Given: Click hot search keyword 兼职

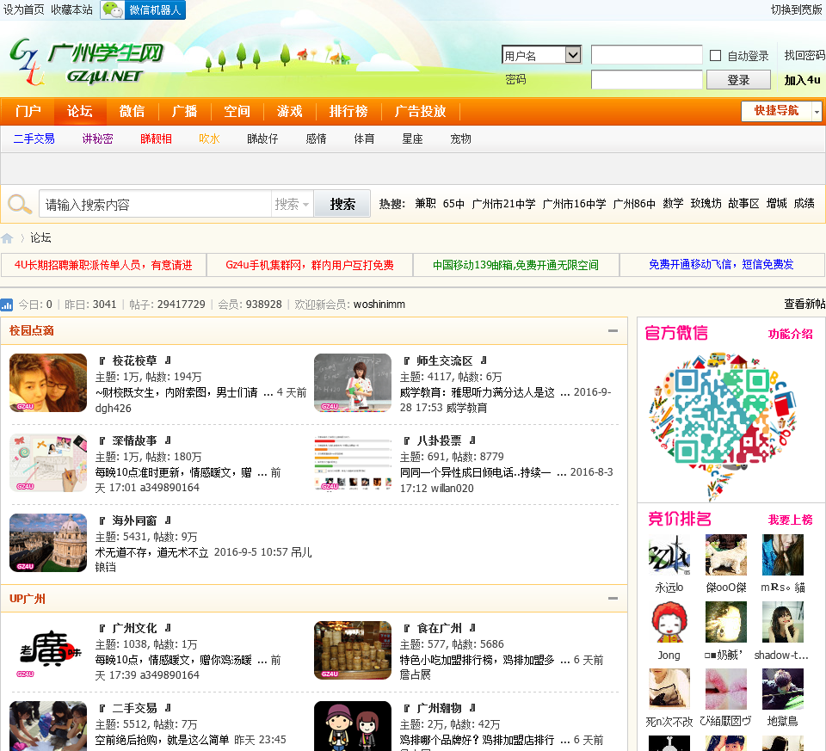Looking at the screenshot, I should pyautogui.click(x=425, y=204).
